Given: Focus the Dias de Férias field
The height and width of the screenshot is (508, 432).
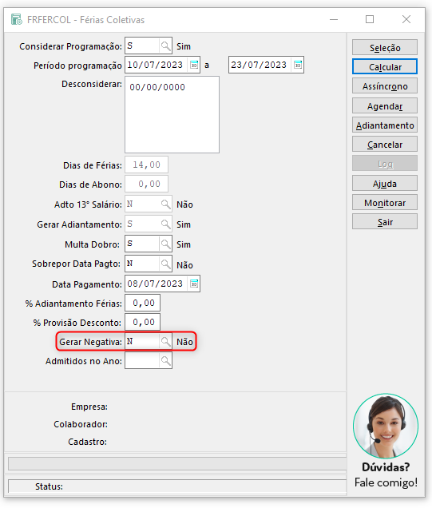Looking at the screenshot, I should tap(146, 165).
